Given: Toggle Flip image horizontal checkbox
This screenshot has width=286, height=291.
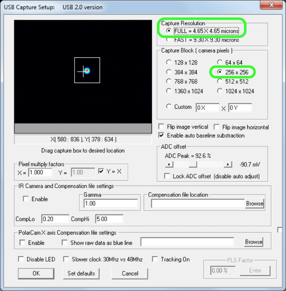Looking at the screenshot, I should (217, 127).
